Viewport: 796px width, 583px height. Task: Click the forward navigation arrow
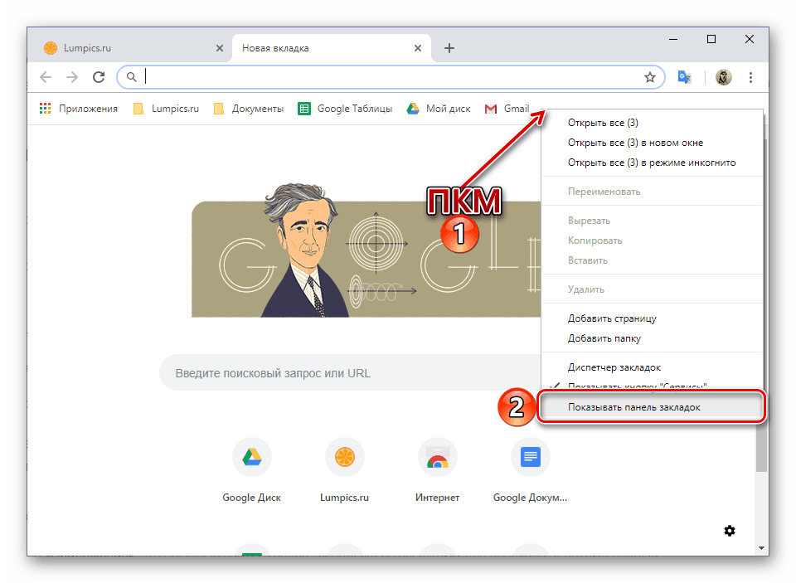(72, 77)
